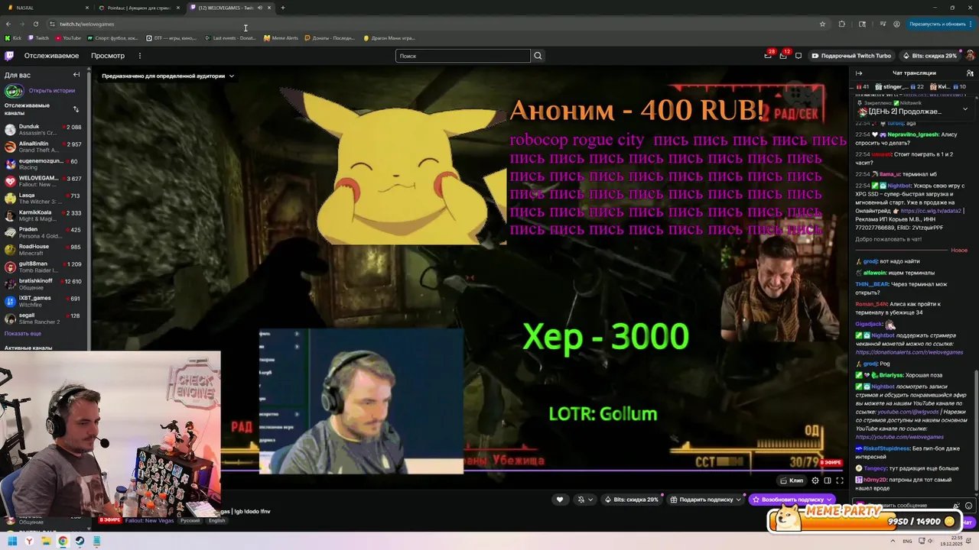Image resolution: width=979 pixels, height=550 pixels.
Task: Click the top bar Bits: скидка 29% button
Action: pos(929,56)
